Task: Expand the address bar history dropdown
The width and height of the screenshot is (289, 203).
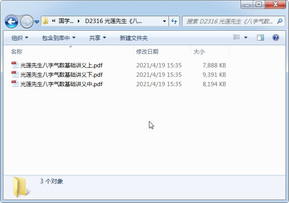Action: (164, 21)
